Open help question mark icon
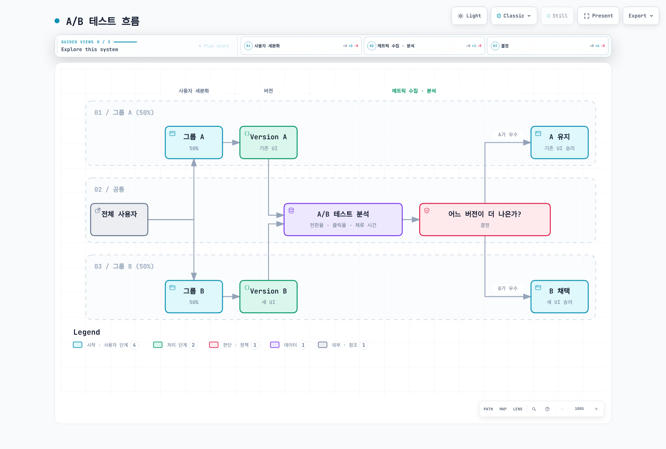Screen dimensions: 666x449 [547, 409]
